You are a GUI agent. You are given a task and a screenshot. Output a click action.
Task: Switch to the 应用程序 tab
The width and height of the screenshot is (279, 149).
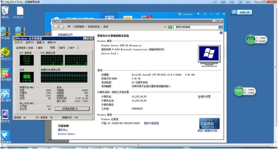click(21, 48)
